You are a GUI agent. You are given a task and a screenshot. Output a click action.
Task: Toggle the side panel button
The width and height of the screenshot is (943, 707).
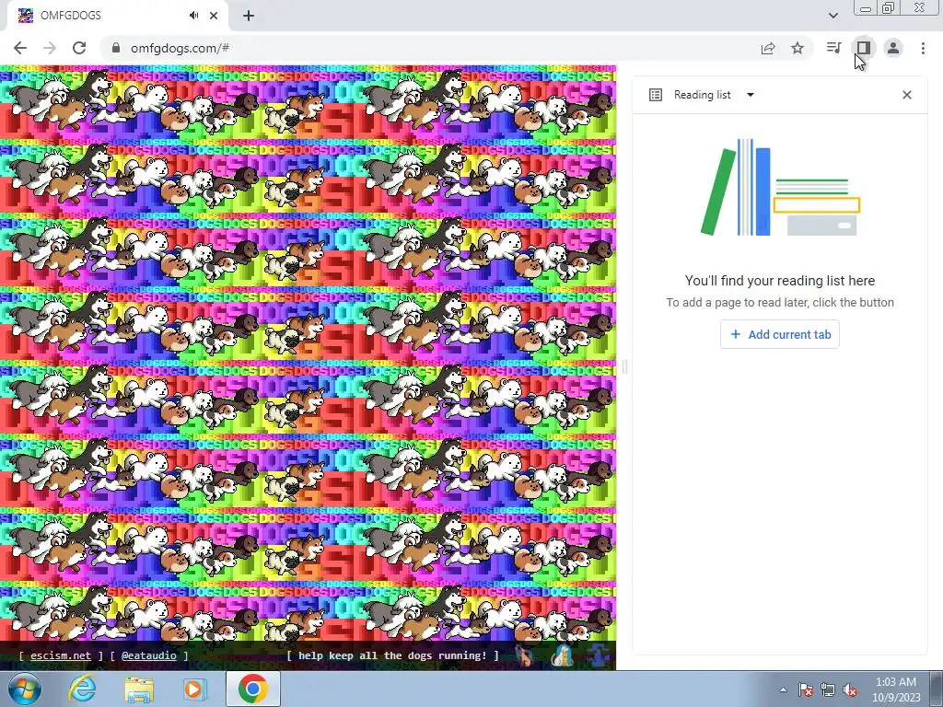(x=864, y=48)
